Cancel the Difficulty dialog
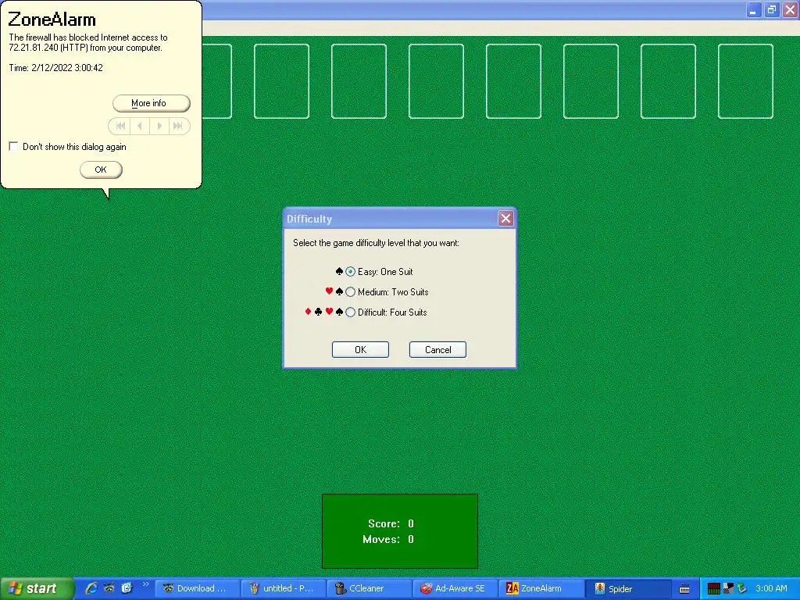The width and height of the screenshot is (800, 600). (x=437, y=349)
